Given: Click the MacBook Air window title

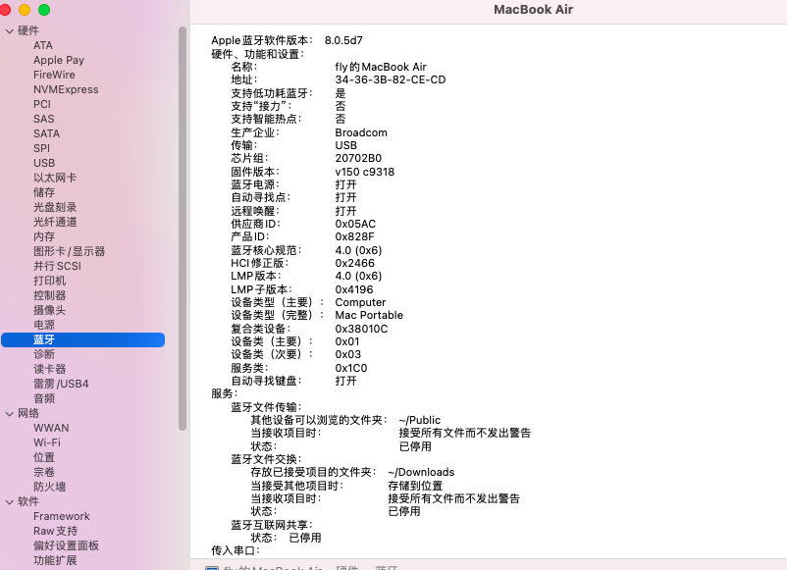Looking at the screenshot, I should (533, 10).
